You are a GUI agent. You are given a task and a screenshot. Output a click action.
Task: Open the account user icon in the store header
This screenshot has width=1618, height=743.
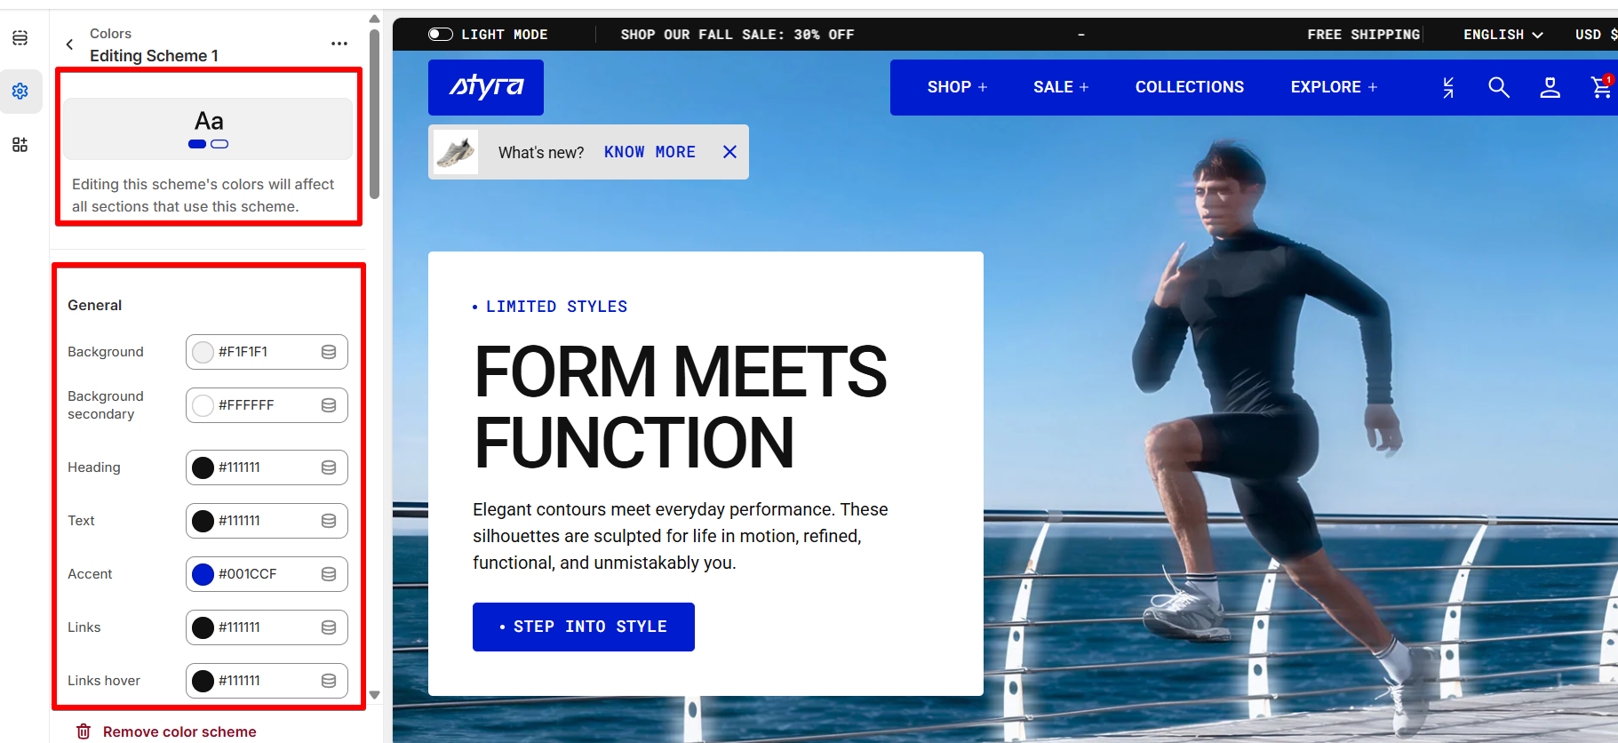[x=1550, y=87]
